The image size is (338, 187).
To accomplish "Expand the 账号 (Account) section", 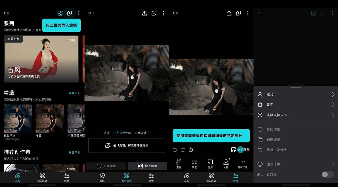I will point(296,94).
